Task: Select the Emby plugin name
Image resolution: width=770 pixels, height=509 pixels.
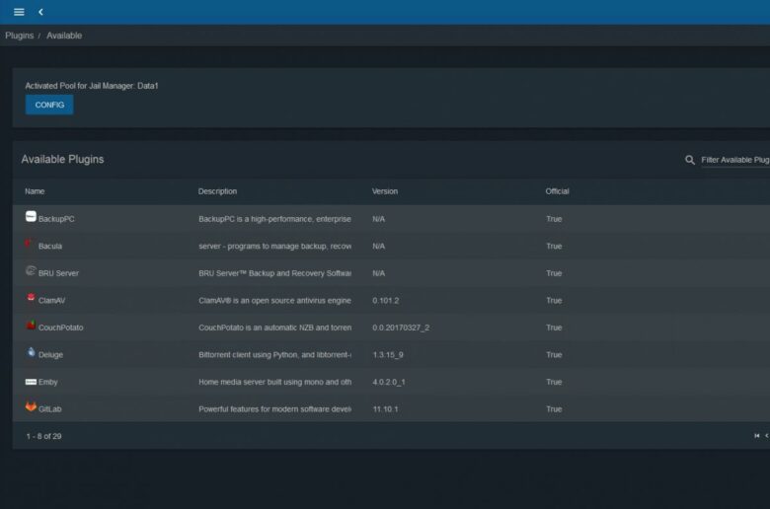Action: (x=48, y=382)
